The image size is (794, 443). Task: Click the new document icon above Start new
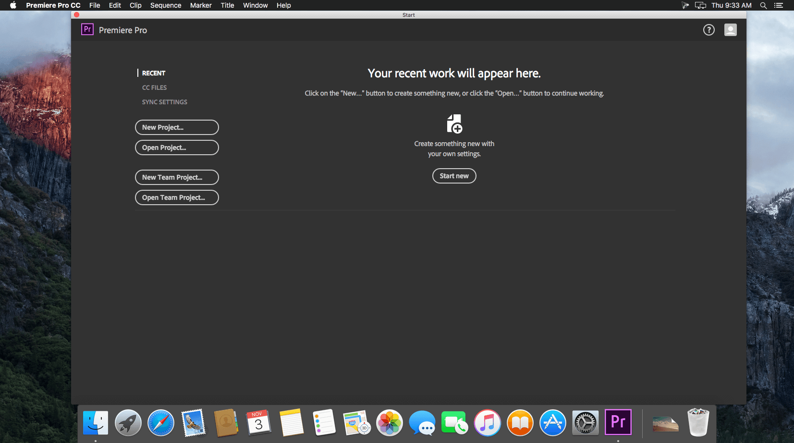(x=454, y=123)
